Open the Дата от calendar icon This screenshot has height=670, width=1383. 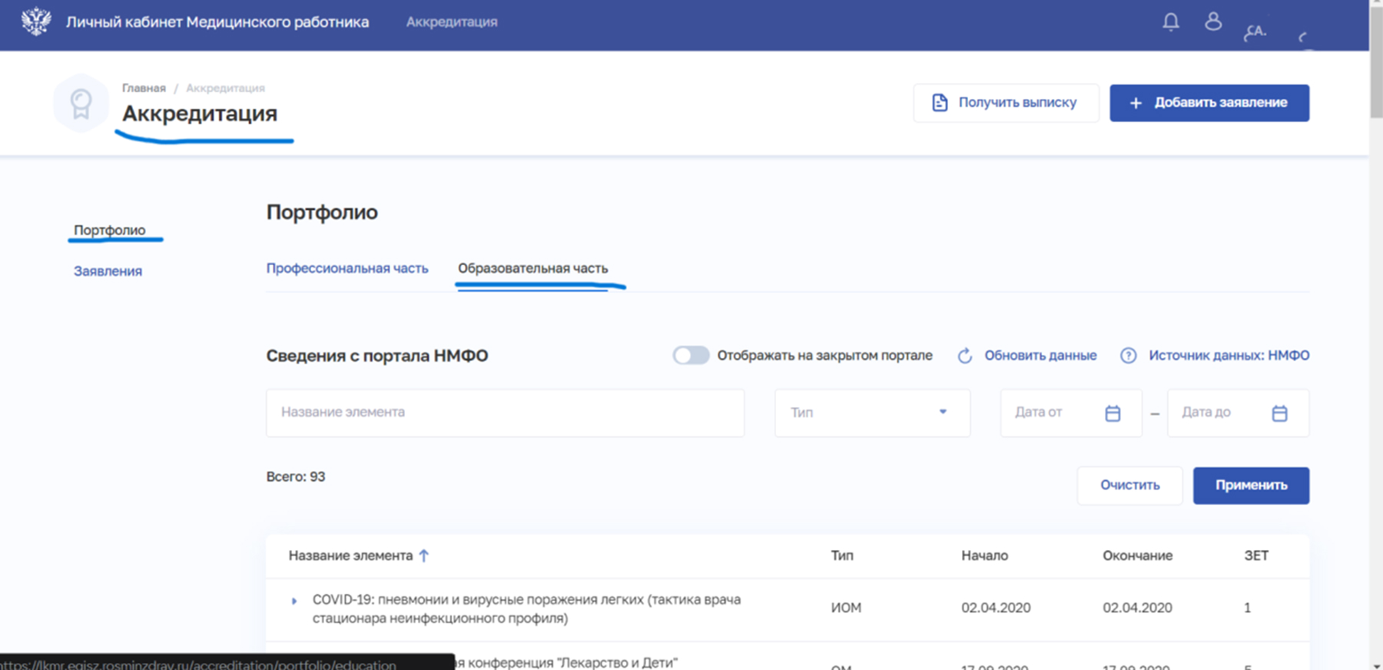[x=1113, y=413]
